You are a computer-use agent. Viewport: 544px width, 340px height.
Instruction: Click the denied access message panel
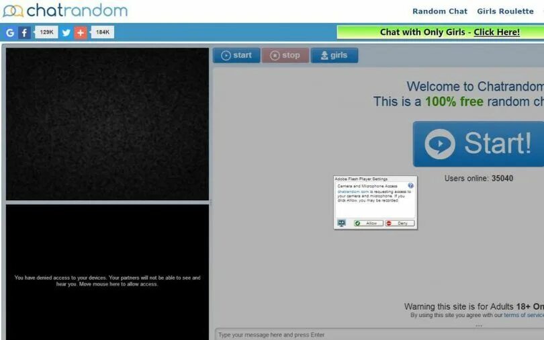click(107, 272)
